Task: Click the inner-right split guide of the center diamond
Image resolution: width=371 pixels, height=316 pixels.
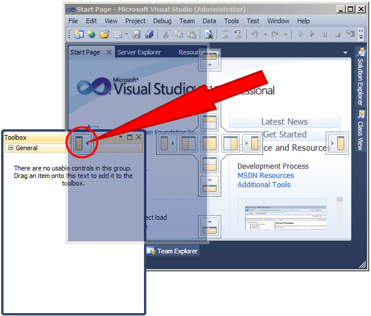Action: [x=230, y=143]
